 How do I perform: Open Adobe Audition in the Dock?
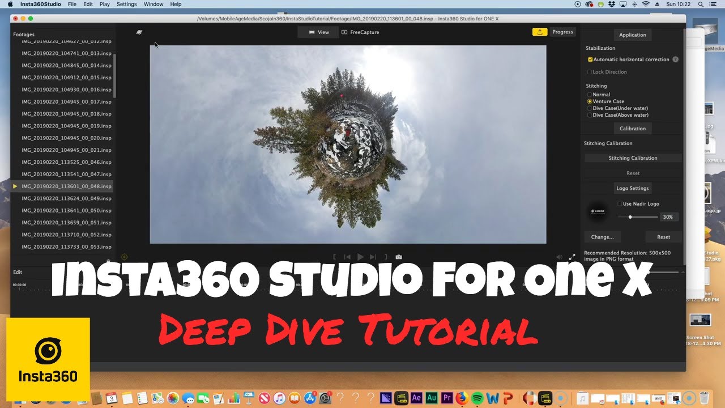[431, 398]
